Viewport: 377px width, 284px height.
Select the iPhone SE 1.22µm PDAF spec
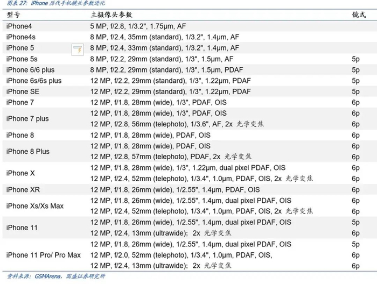[171, 91]
